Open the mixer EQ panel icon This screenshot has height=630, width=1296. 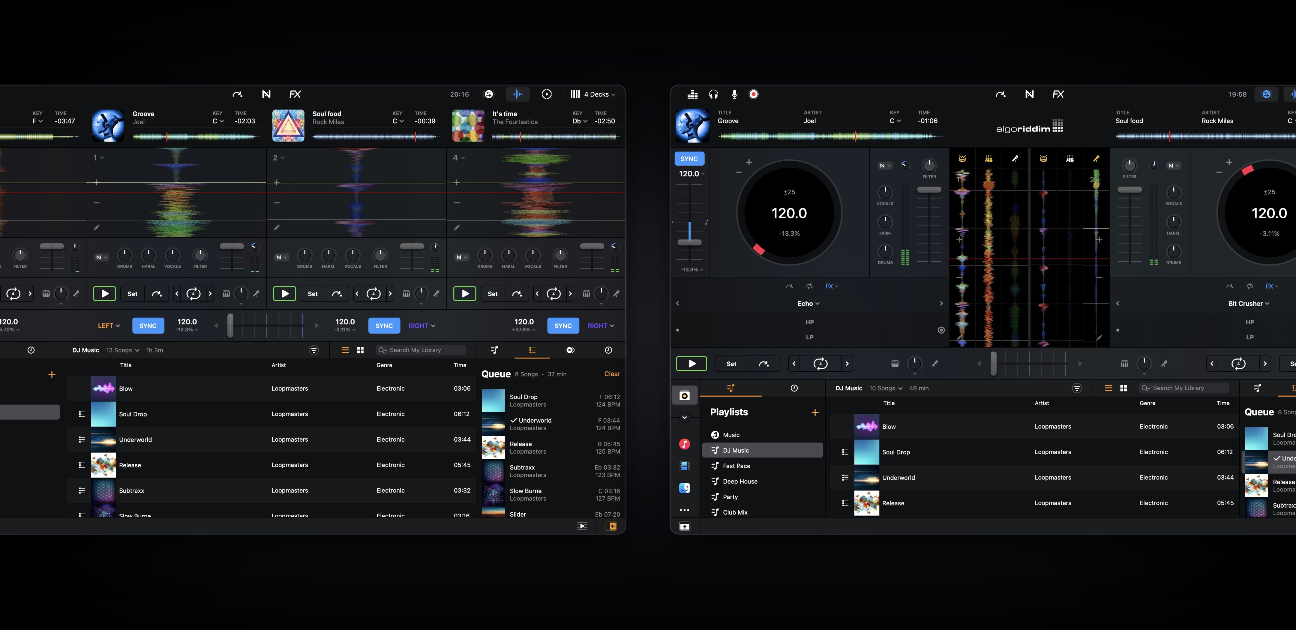click(693, 94)
